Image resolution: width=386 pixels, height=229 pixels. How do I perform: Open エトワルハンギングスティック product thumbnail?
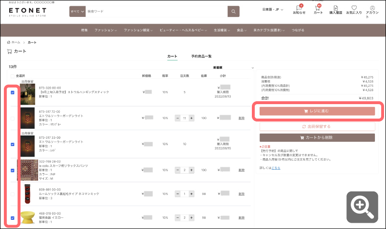click(x=28, y=94)
